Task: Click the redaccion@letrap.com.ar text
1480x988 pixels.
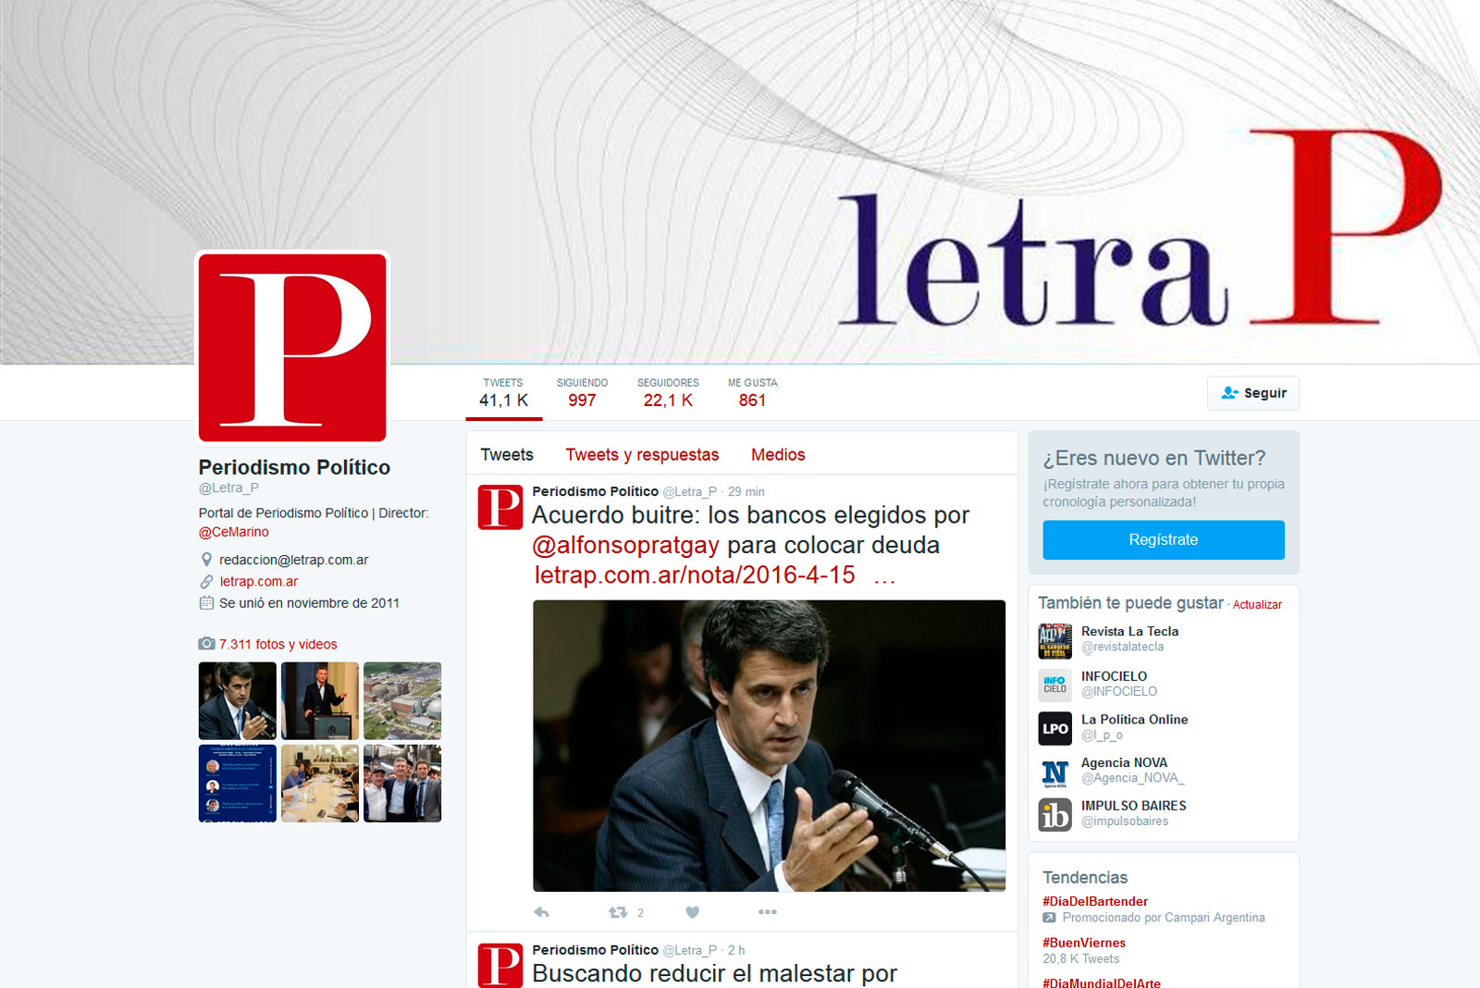Action: tap(293, 560)
